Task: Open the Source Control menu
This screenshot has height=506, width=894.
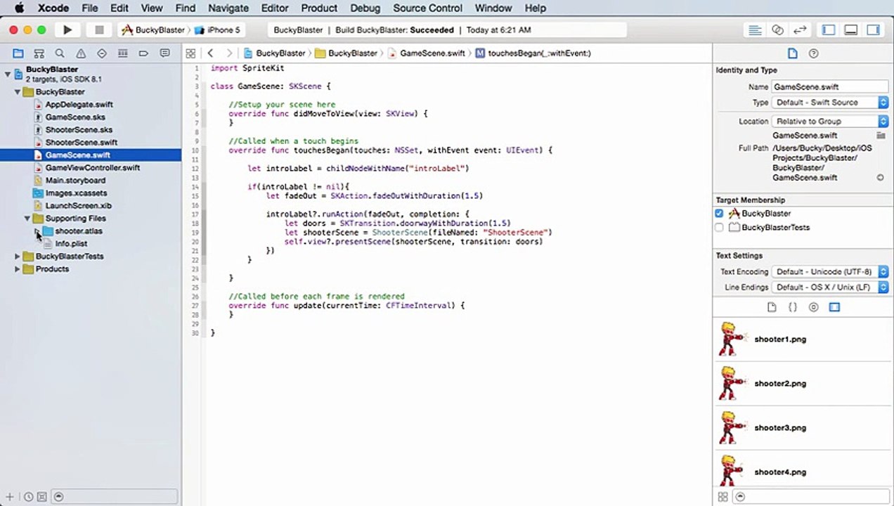Action: [428, 8]
